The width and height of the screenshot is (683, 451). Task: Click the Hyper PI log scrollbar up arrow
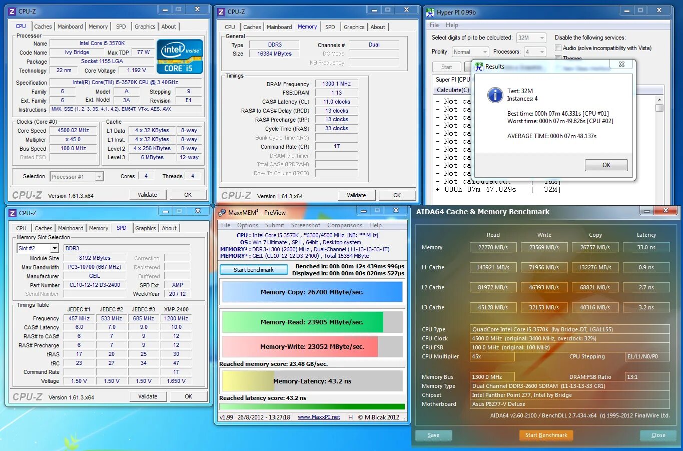coord(659,100)
